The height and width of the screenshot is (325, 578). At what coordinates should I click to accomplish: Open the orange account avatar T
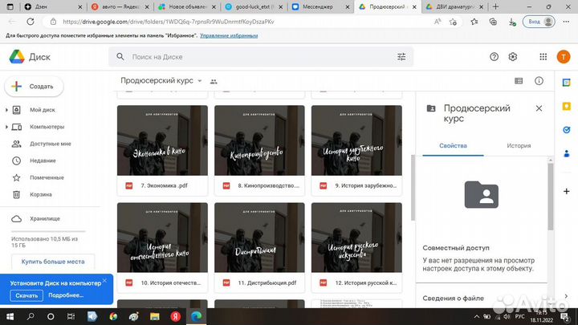point(564,57)
